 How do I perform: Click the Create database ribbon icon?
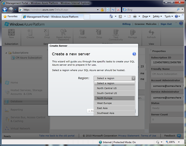[x=82, y=32]
